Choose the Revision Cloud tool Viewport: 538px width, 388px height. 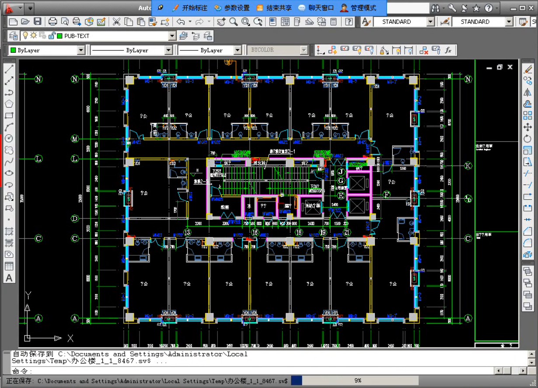(9, 150)
